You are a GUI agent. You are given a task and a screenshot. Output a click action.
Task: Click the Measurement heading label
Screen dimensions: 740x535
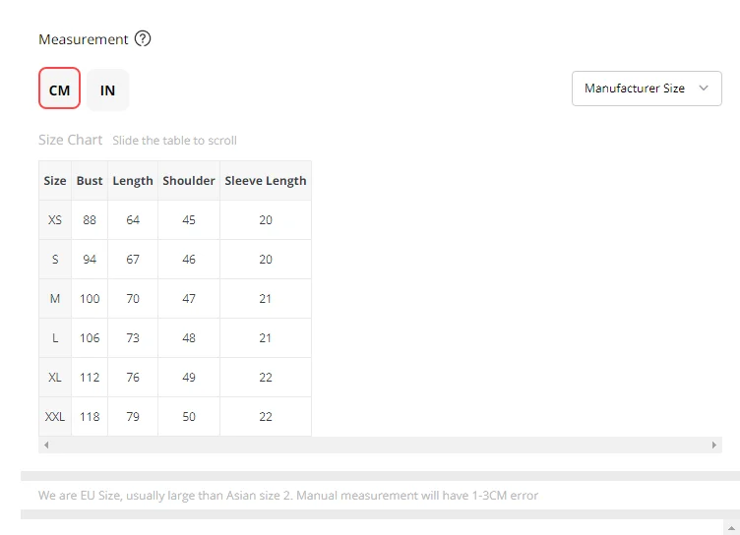[84, 39]
